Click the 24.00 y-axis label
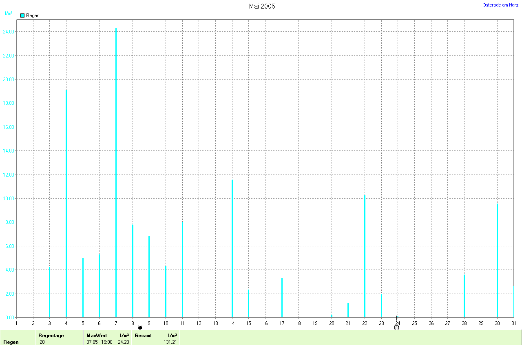The width and height of the screenshot is (522, 345). click(x=8, y=32)
